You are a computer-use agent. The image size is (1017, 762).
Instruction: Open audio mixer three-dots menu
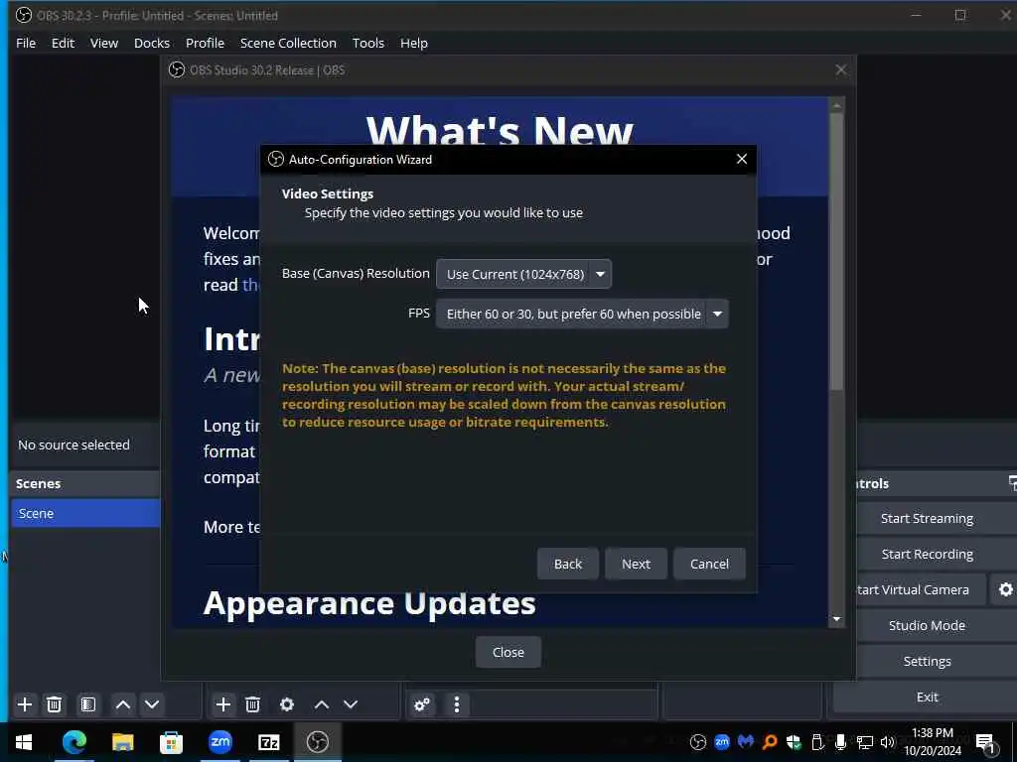tap(457, 704)
